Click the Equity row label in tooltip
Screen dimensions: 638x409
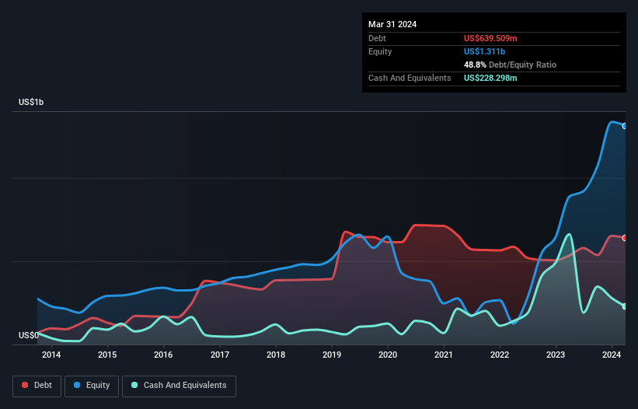tap(380, 51)
